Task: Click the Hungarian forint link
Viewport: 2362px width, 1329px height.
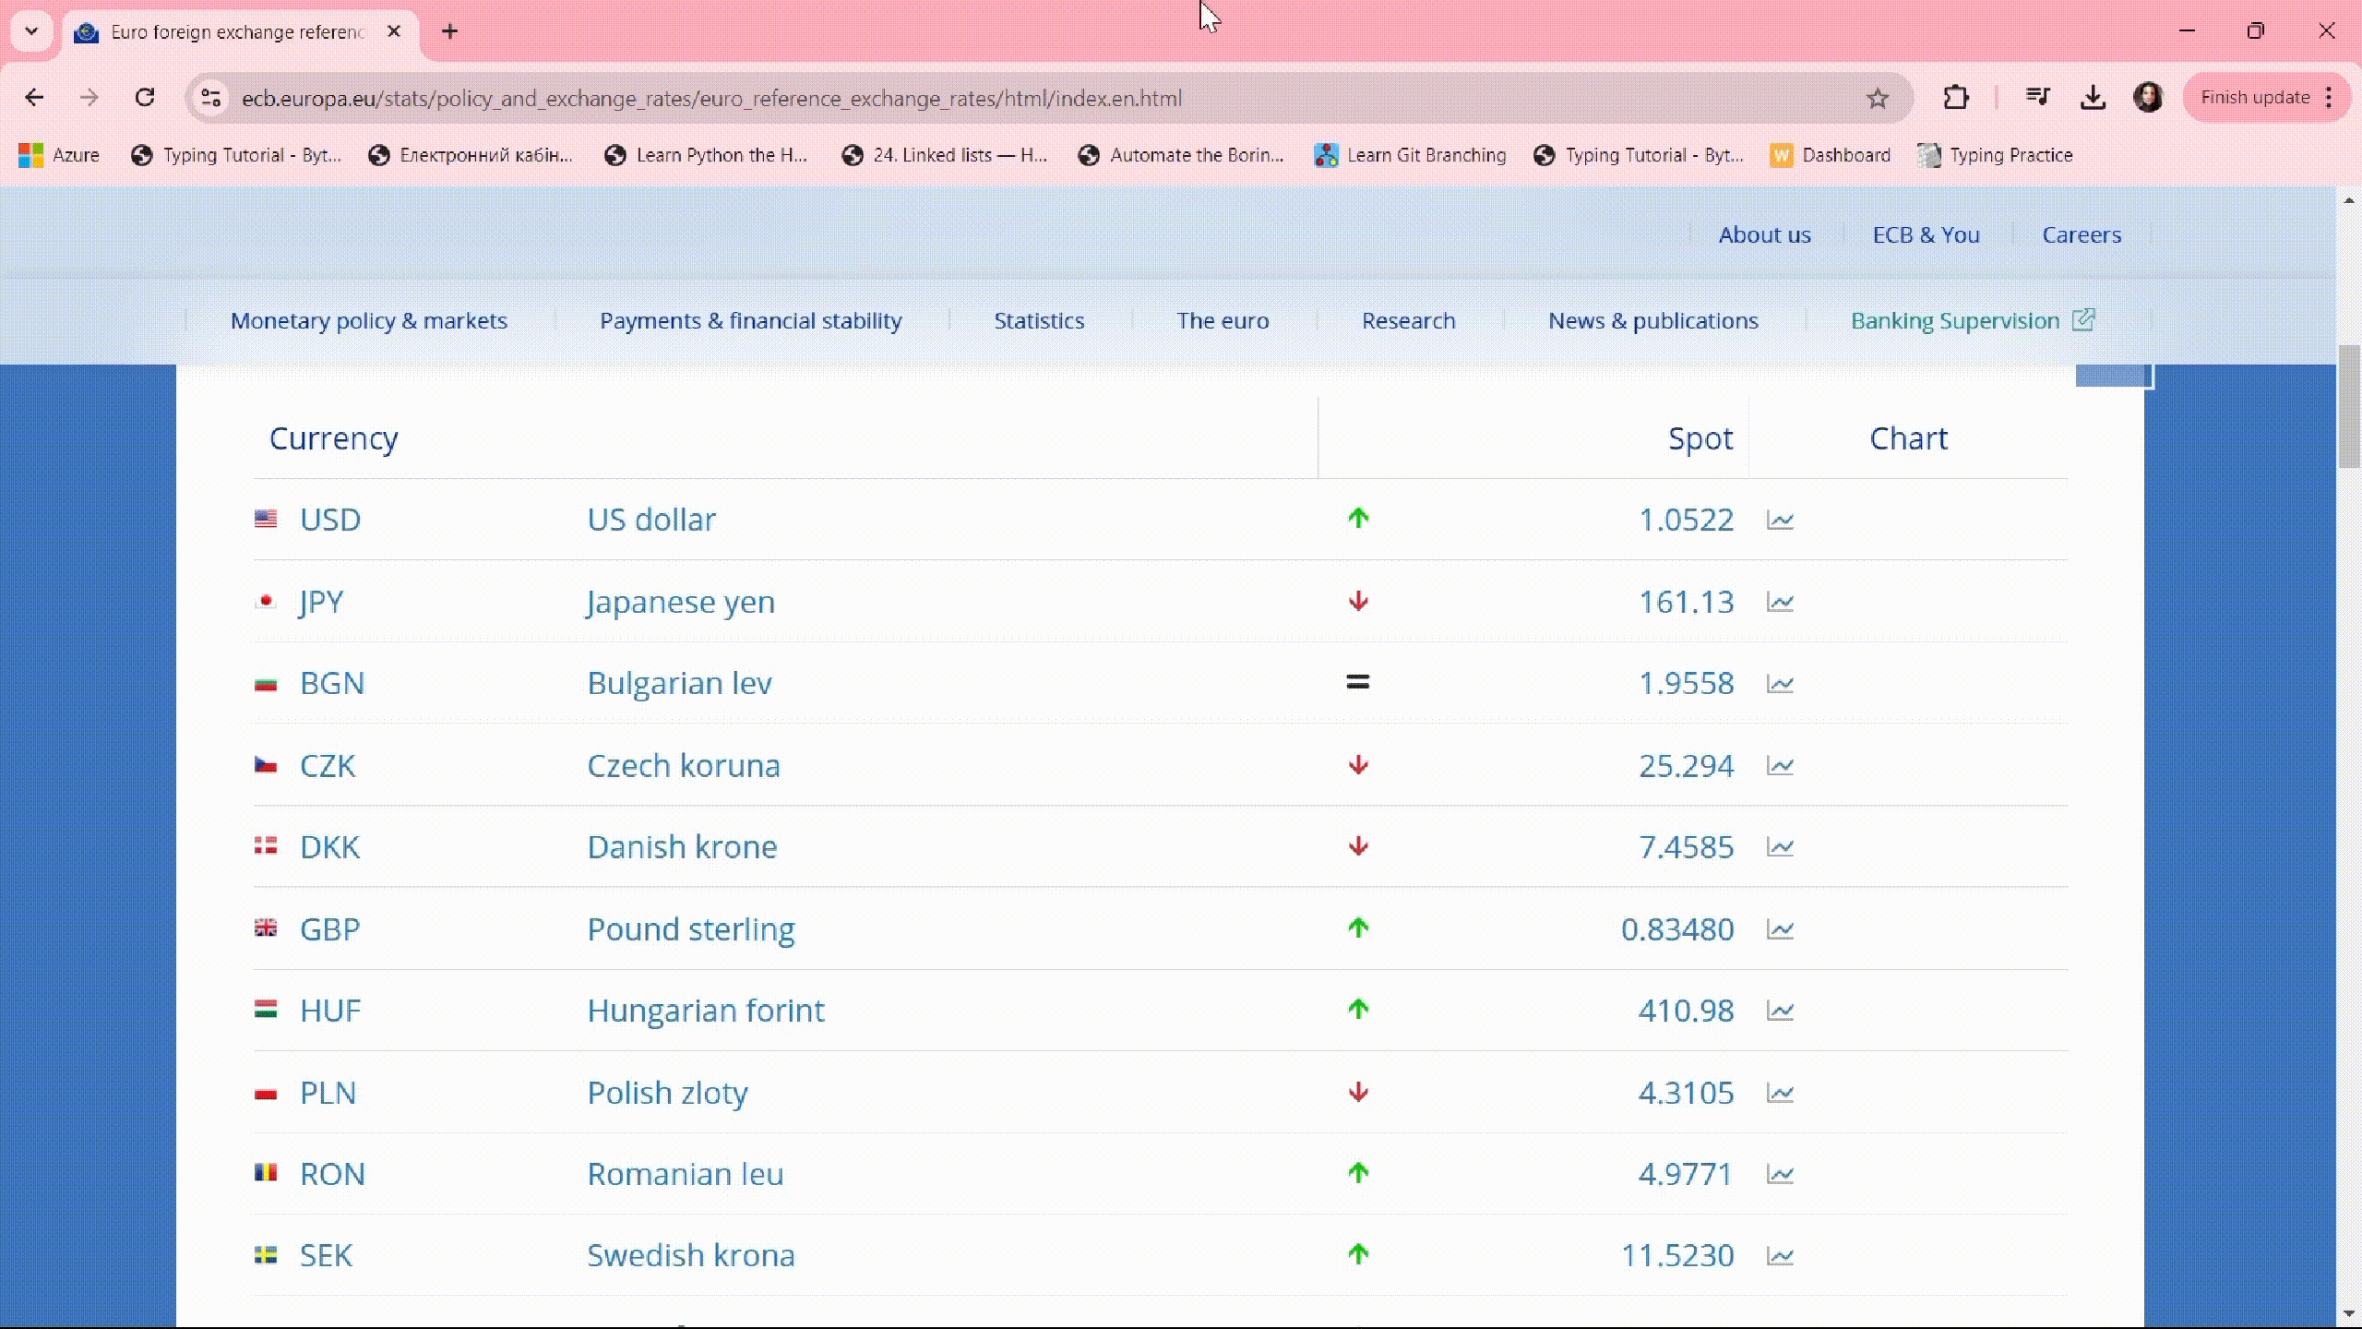Action: tap(705, 1011)
